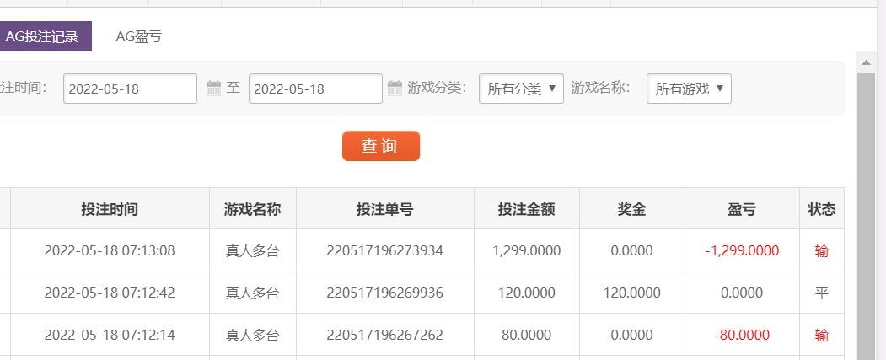This screenshot has height=360, width=886.
Task: Expand the 所有分类 category dropdown
Action: 521,89
